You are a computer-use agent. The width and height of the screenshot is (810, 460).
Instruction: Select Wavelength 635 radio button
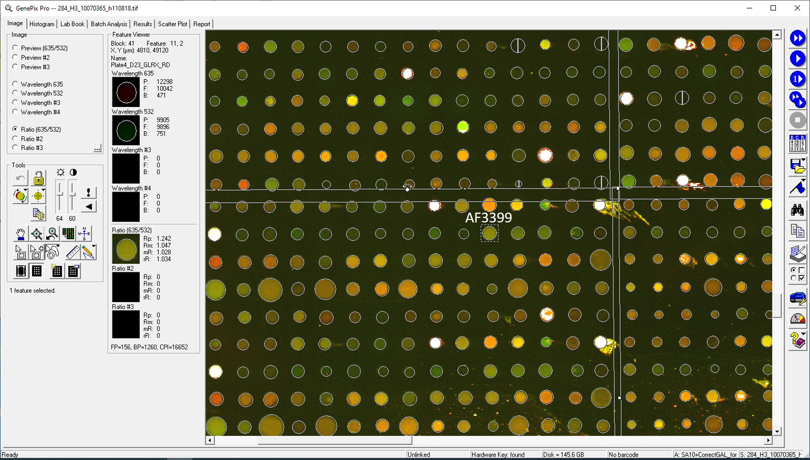point(15,84)
